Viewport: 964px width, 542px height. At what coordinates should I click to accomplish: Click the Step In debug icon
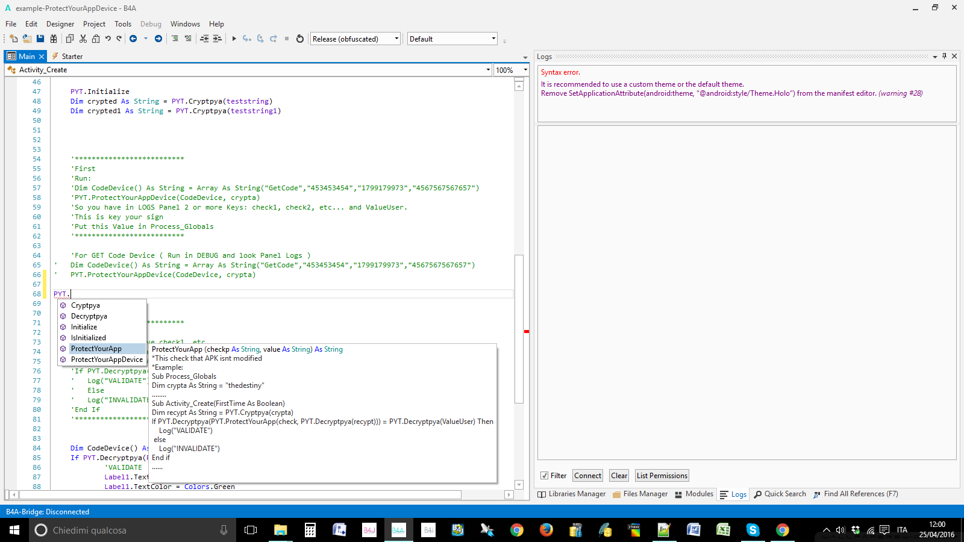pos(247,39)
